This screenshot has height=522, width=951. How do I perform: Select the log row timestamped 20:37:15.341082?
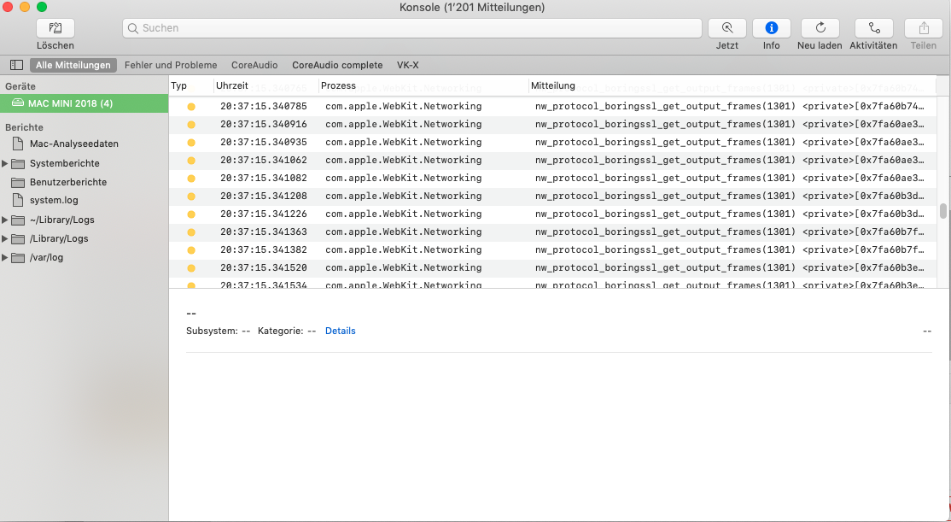coord(554,179)
